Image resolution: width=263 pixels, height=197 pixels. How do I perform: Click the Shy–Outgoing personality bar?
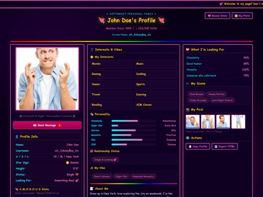[x=133, y=140]
